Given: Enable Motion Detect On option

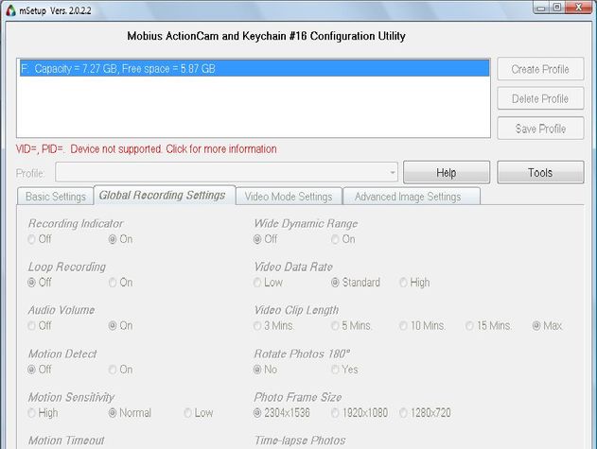Looking at the screenshot, I should (x=121, y=370).
